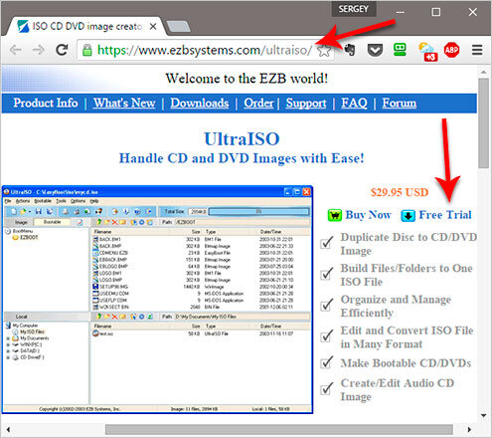Bookmark page with the star icon
Viewport: 492px width, 438px height.
click(324, 51)
